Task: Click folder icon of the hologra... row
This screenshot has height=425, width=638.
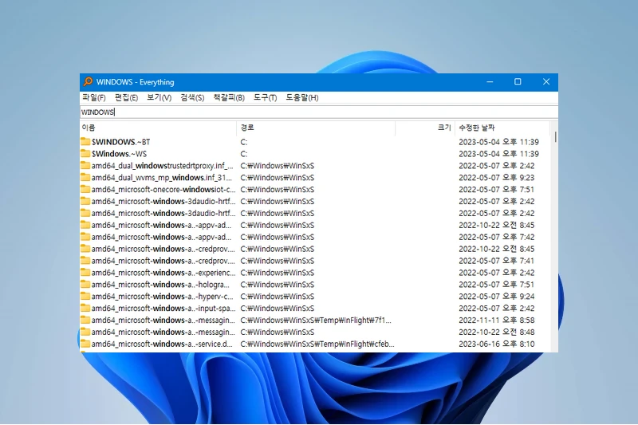Action: (x=85, y=284)
